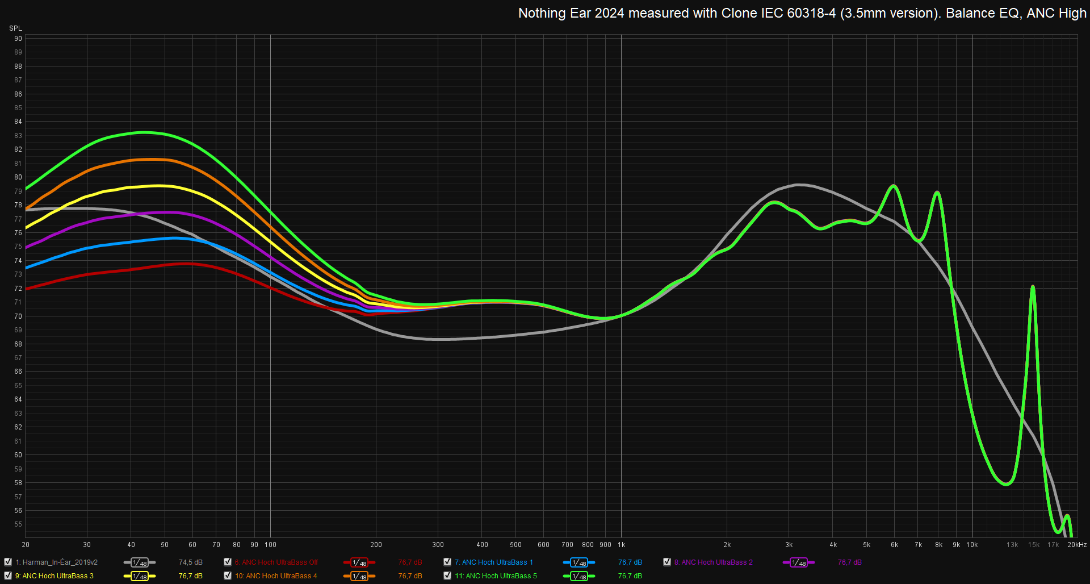This screenshot has height=584, width=1090.
Task: Select the '6: ANC Hoch UltraBass Off' trace label
Action: click(276, 562)
